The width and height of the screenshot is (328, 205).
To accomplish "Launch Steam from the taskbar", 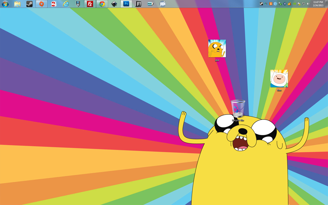I will 29,4.
